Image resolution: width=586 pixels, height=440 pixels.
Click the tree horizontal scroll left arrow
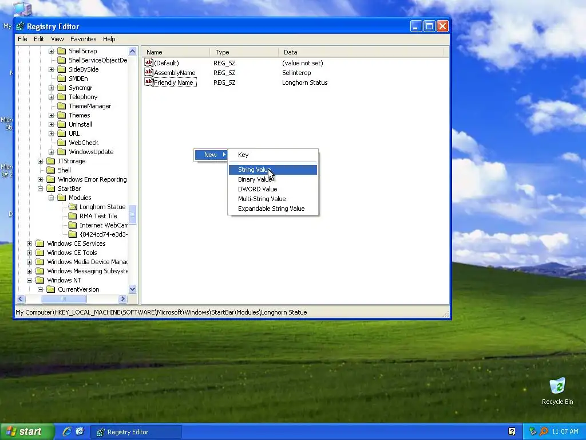pos(21,299)
